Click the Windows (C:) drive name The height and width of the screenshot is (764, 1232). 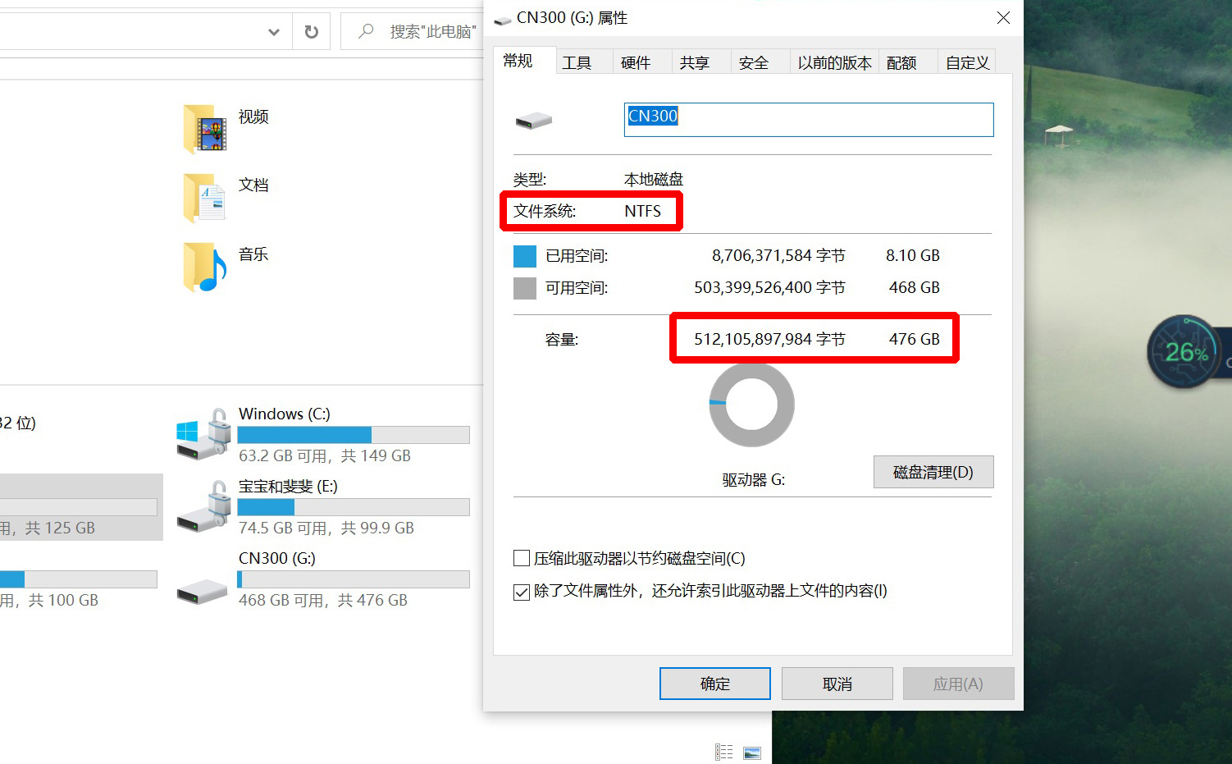(285, 414)
